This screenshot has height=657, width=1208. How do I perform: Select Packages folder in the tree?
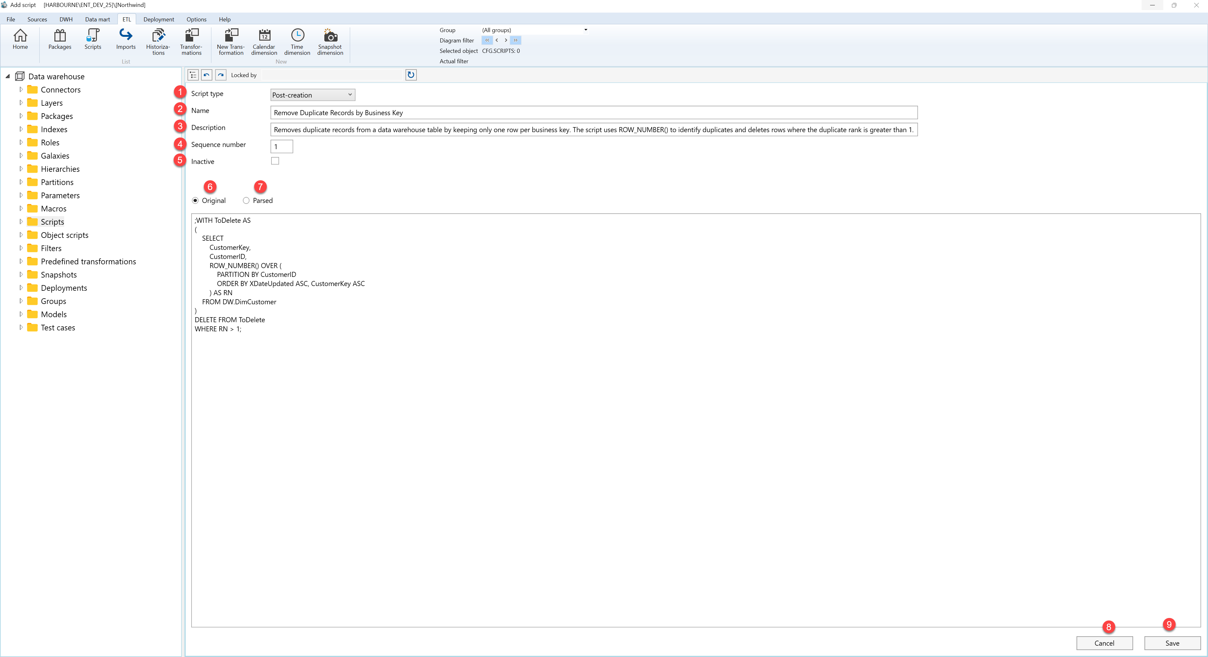pyautogui.click(x=57, y=116)
